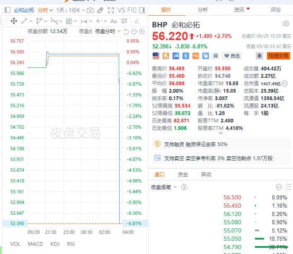Click the screenshot camera icon in chart toolbar
293x254 pixels.
coord(90,10)
